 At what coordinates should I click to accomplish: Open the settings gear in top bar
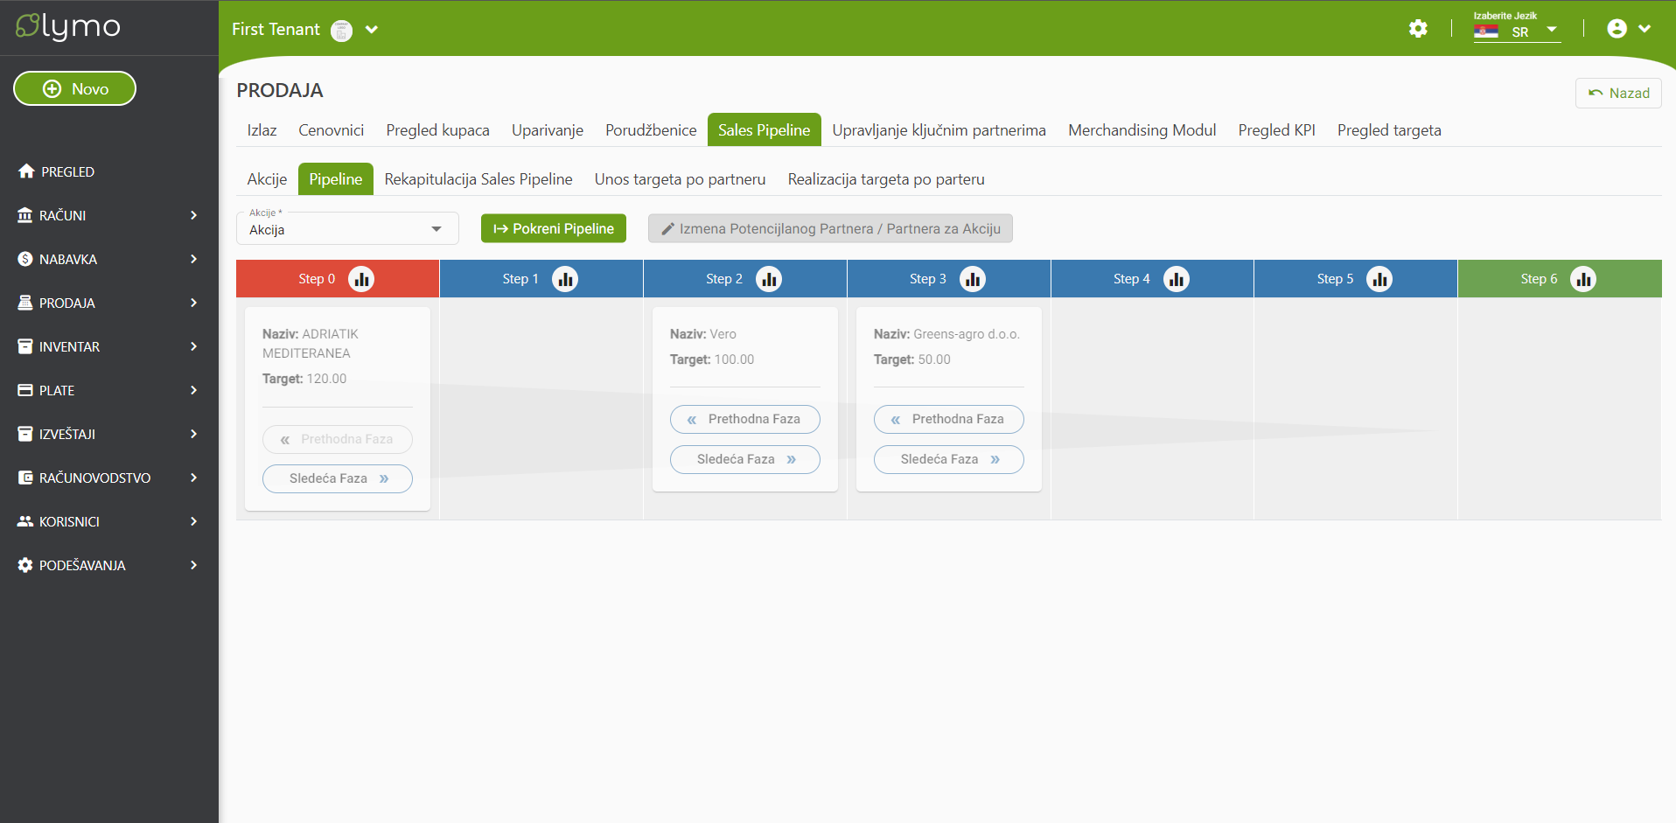point(1418,29)
